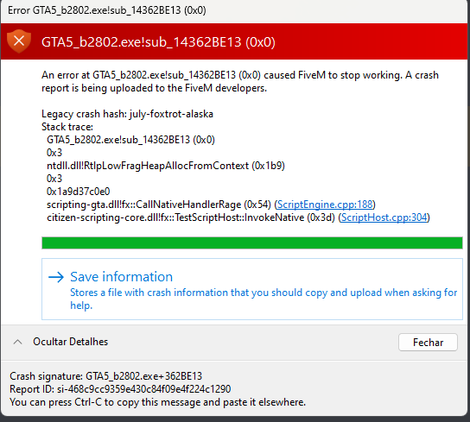This screenshot has height=422, width=470.
Task: Select the Stack trace label
Action: pyautogui.click(x=67, y=127)
